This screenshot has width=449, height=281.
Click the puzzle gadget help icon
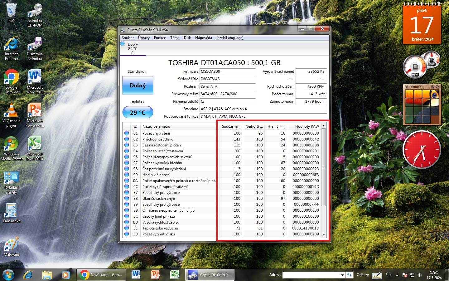tap(432, 87)
